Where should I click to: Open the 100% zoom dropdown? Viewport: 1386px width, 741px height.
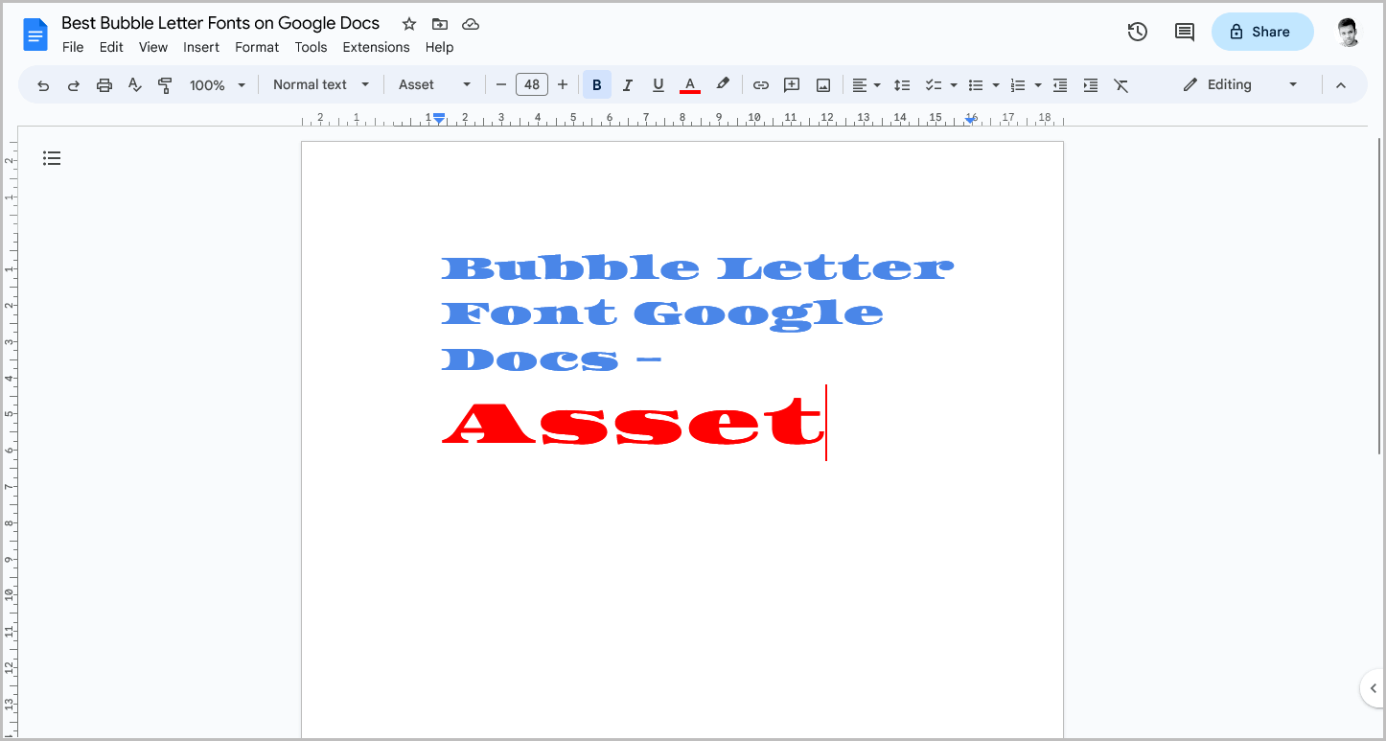(x=218, y=85)
